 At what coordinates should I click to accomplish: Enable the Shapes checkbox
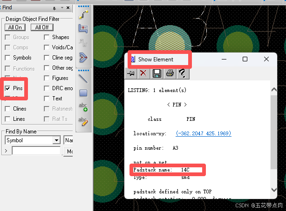(47, 37)
